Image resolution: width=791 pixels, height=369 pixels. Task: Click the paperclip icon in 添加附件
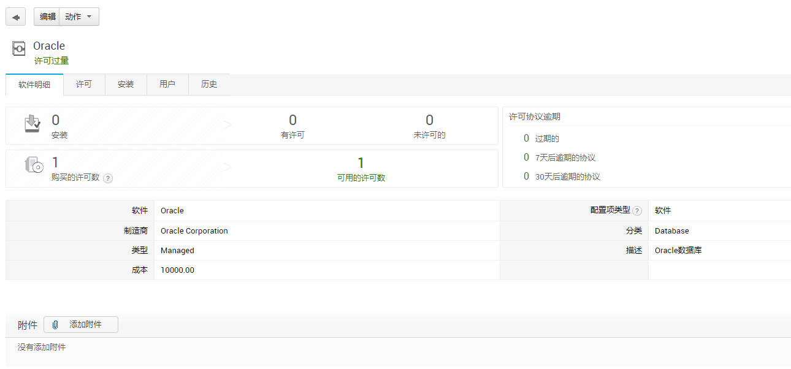click(x=55, y=325)
